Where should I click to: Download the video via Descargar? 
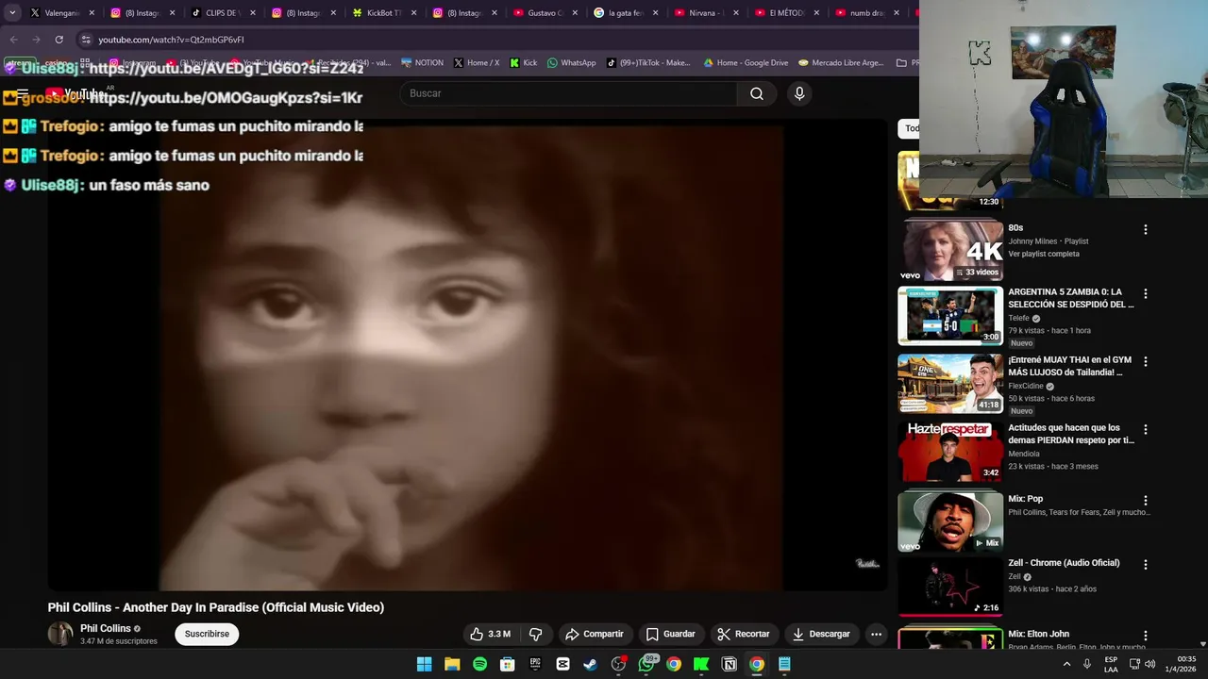click(x=821, y=634)
